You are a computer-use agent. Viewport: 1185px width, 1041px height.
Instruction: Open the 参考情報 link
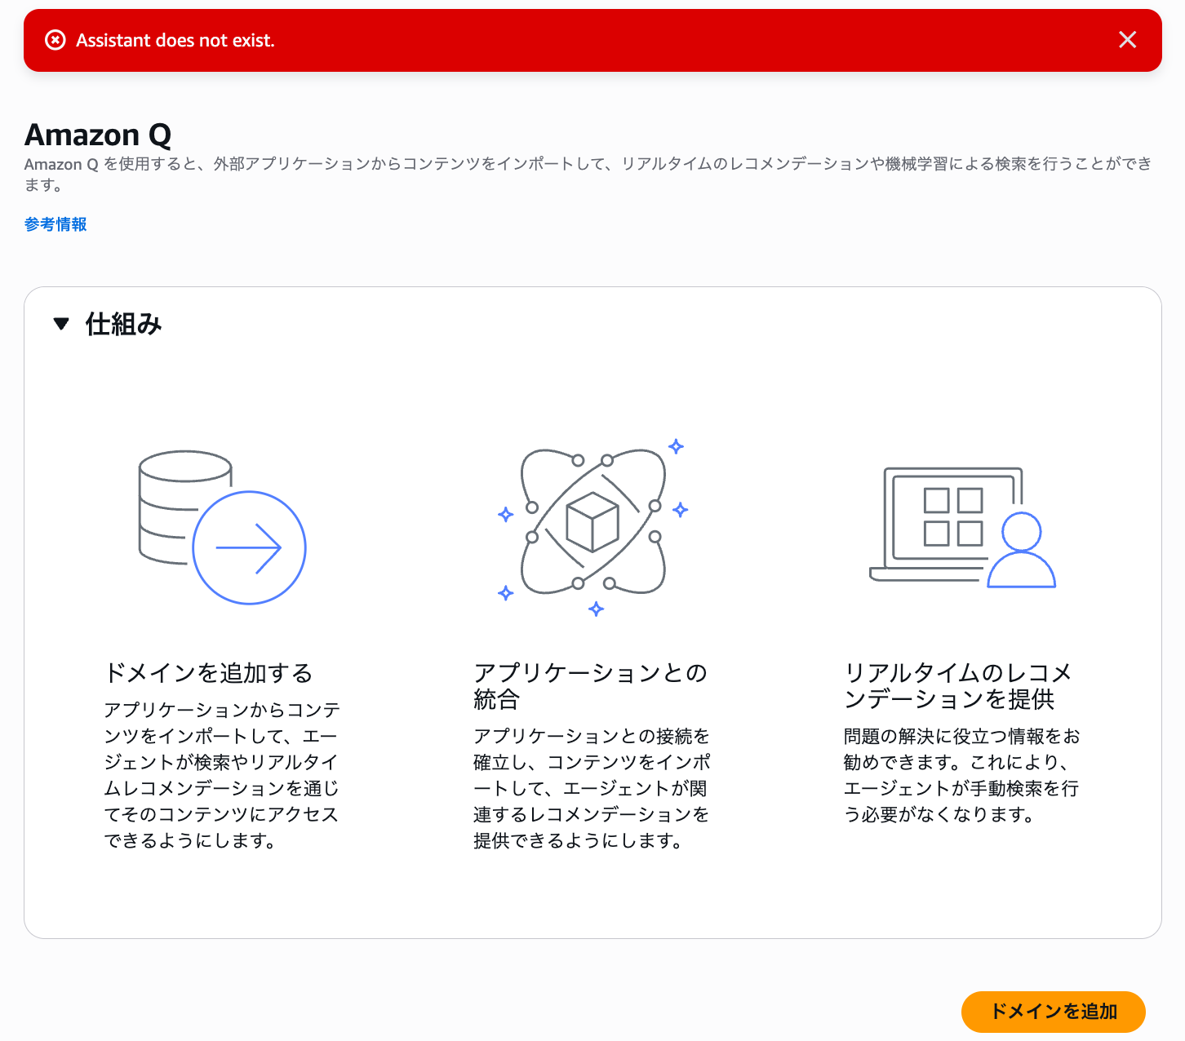55,224
